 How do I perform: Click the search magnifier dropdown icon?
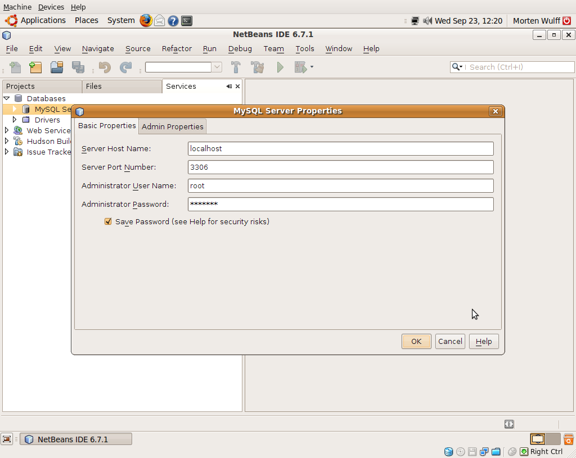pyautogui.click(x=457, y=67)
